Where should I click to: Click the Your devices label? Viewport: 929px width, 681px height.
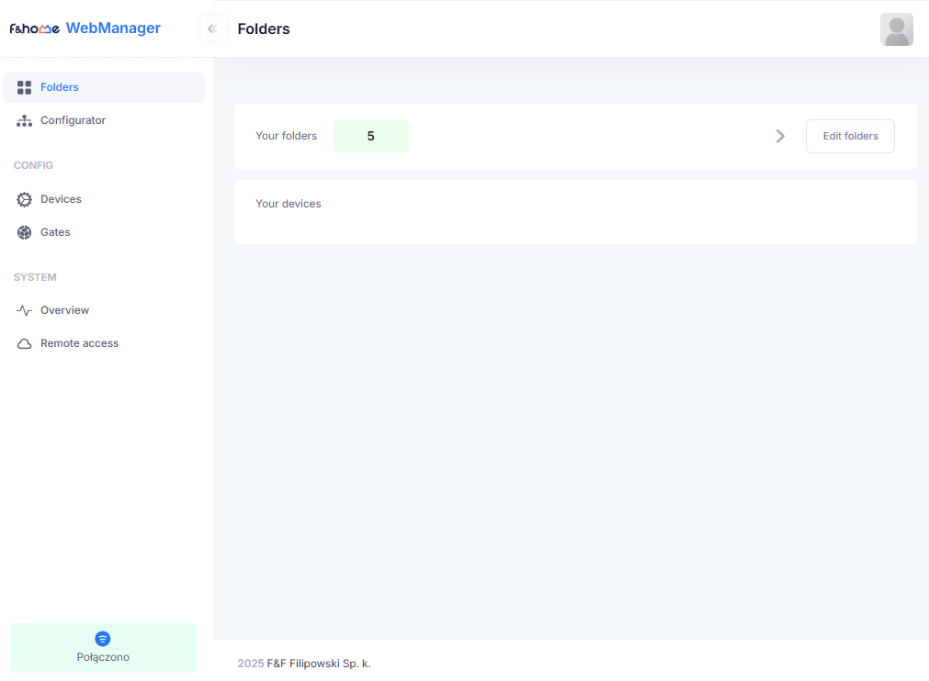(288, 204)
